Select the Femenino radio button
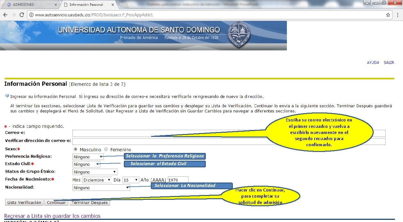403x222 pixels. [106, 149]
